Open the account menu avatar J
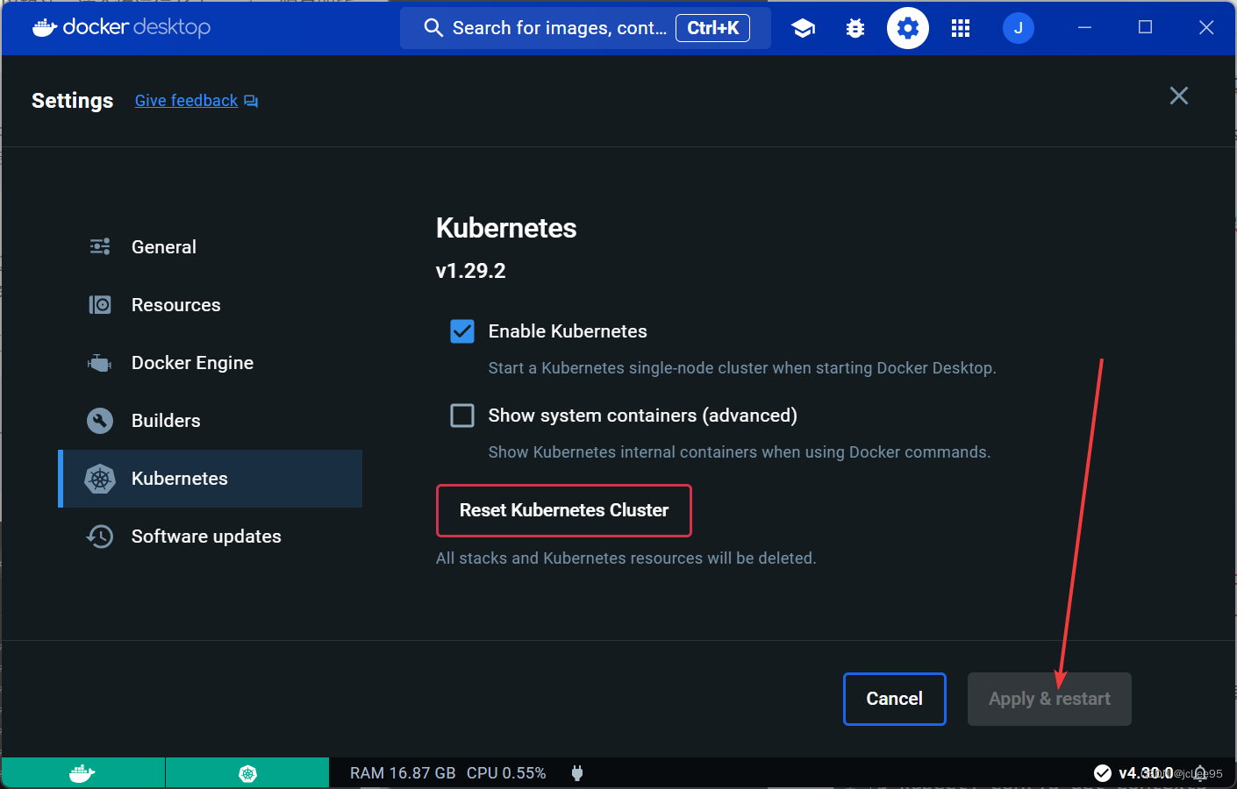Viewport: 1237px width, 789px height. point(1018,27)
